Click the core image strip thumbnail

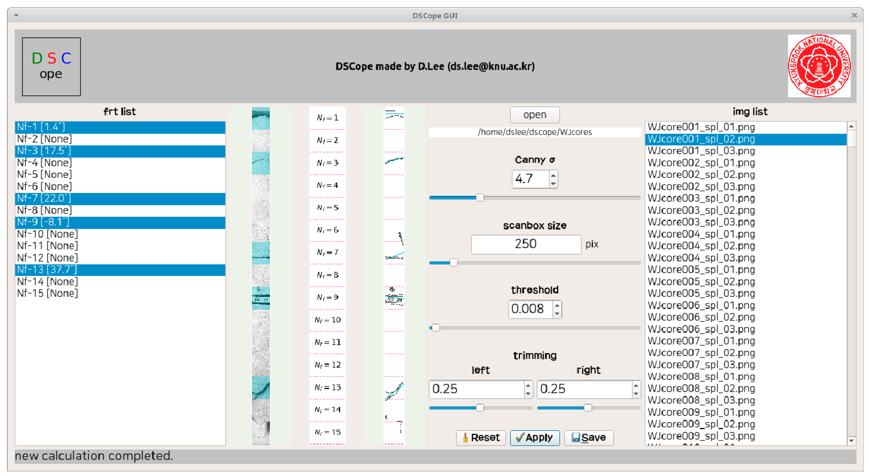pos(261,276)
